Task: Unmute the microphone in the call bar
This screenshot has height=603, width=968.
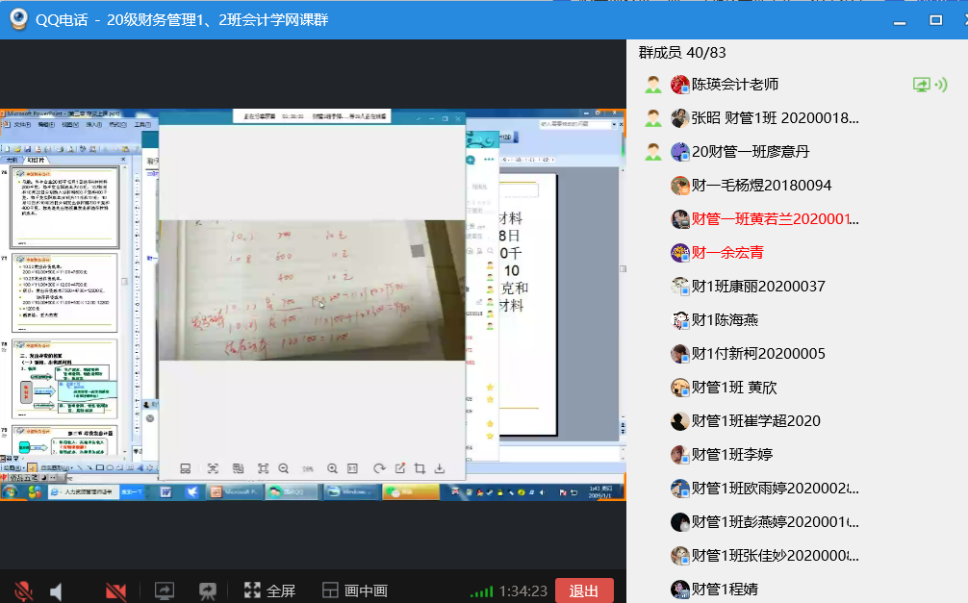Action: pyautogui.click(x=23, y=590)
